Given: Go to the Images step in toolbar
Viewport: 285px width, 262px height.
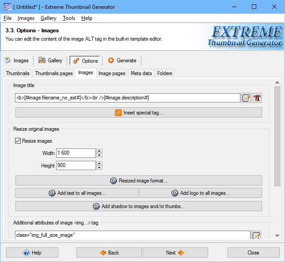Looking at the screenshot, I should click(16, 61).
